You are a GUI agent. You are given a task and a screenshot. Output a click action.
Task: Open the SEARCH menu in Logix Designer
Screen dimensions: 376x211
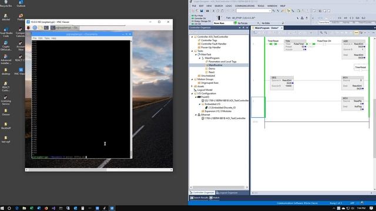(x=219, y=6)
